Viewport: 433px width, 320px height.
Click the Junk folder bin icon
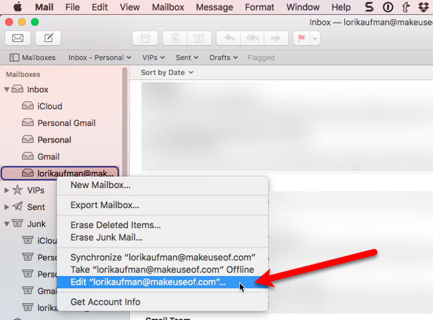point(17,223)
